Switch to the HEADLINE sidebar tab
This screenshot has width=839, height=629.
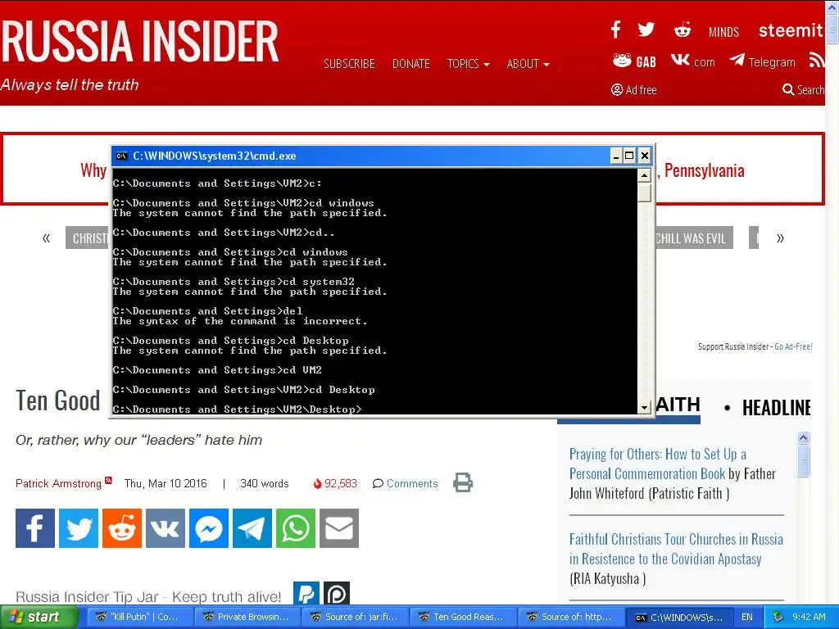776,408
